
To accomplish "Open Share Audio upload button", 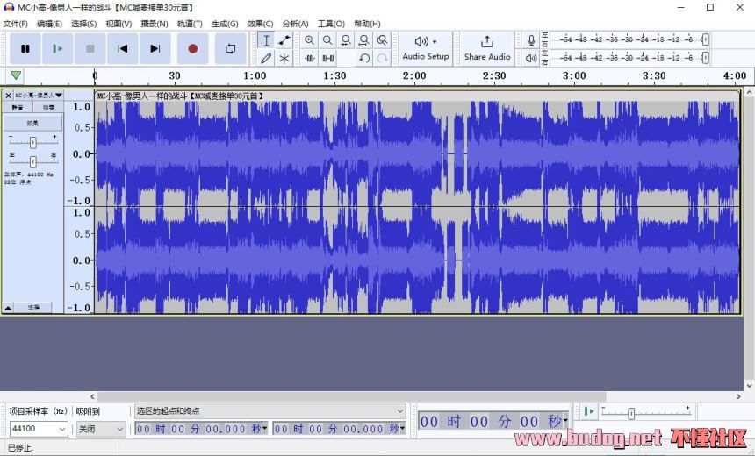I will (487, 48).
